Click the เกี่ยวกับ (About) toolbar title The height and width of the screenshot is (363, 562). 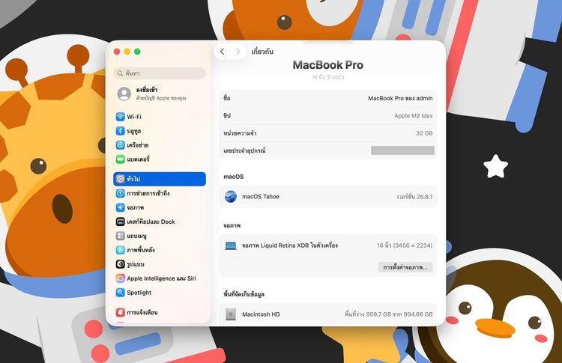[262, 52]
